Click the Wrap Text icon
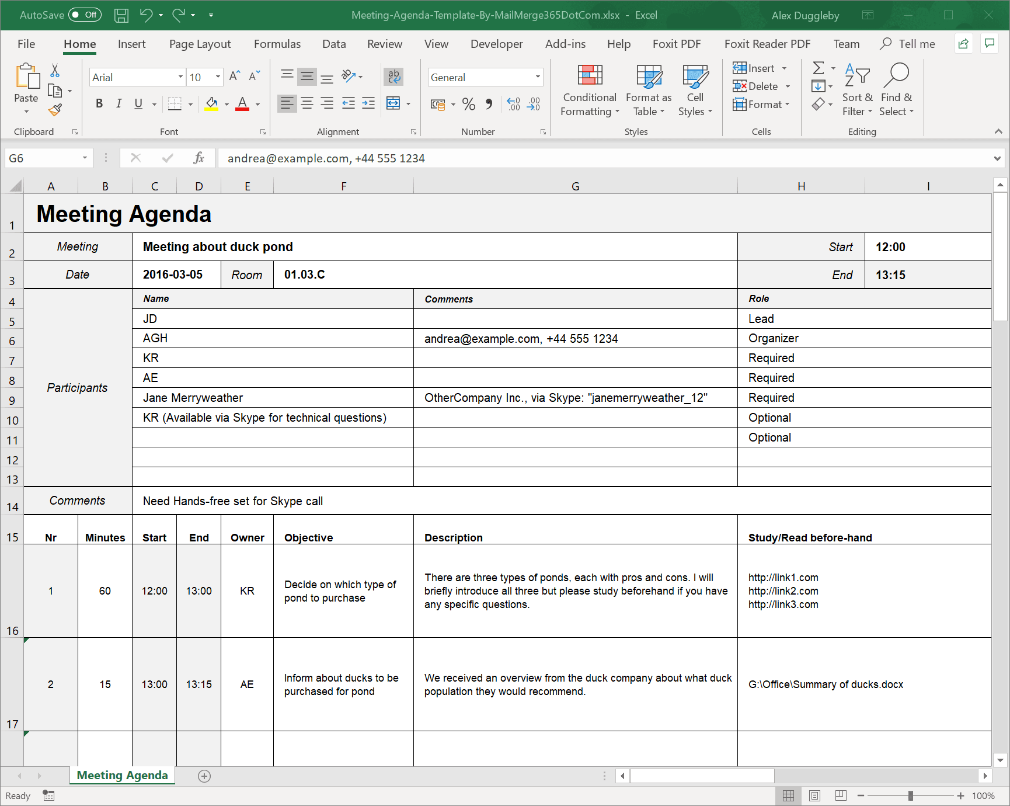 tap(394, 77)
